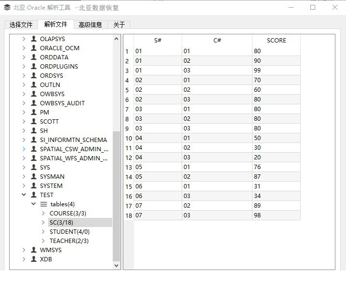
Task: Click the S# column header
Action: point(158,40)
